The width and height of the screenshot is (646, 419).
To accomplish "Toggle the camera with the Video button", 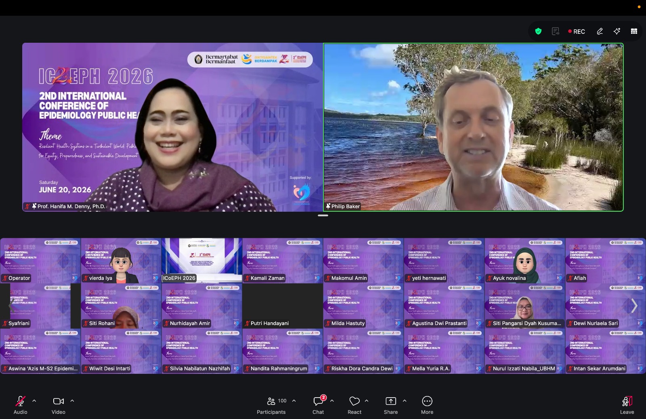I will point(59,405).
